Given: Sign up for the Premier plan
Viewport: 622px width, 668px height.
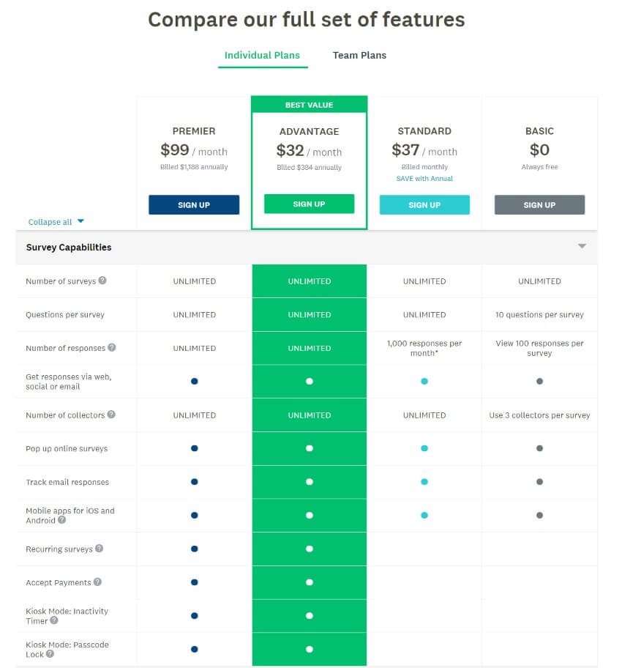Looking at the screenshot, I should point(194,205).
